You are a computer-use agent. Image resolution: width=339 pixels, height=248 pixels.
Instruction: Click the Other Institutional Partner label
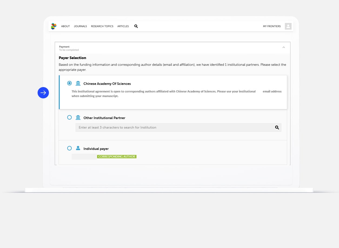[x=104, y=118]
